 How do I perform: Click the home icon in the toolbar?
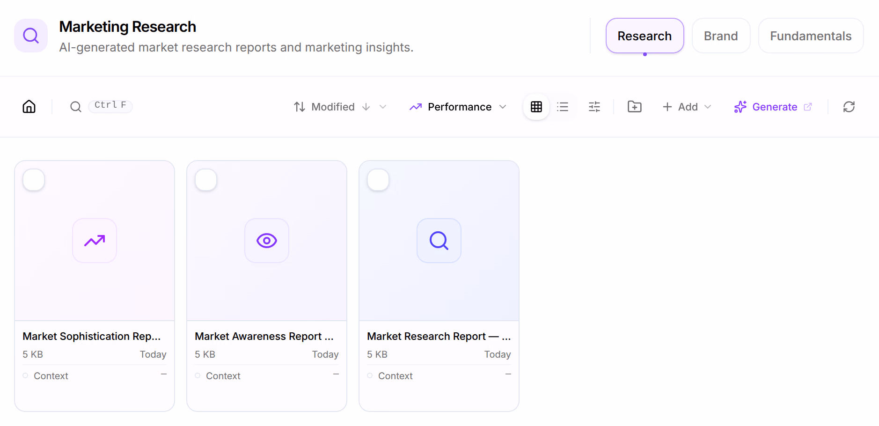[29, 107]
